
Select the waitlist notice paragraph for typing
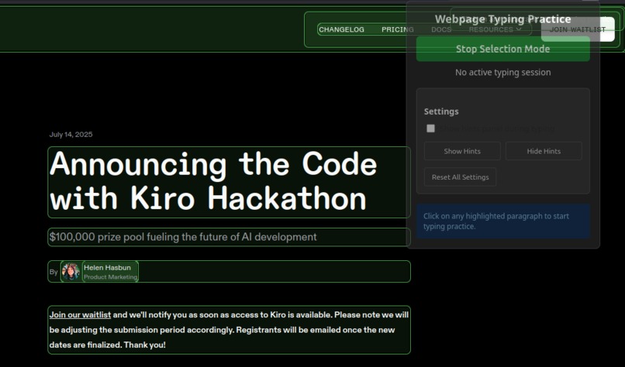(x=230, y=330)
